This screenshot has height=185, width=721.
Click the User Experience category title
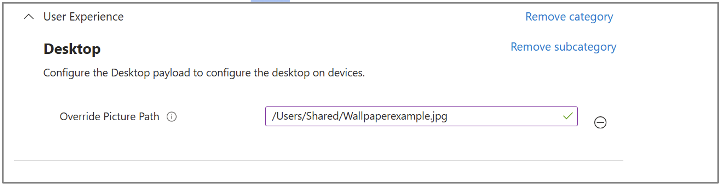coord(83,17)
